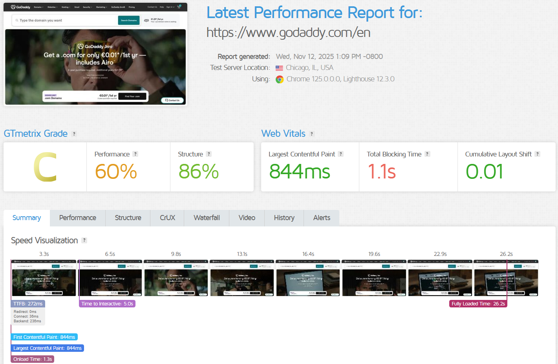Image resolution: width=558 pixels, height=364 pixels.
Task: Click the Fully Loaded Time: 26.2s marker
Action: pos(478,304)
